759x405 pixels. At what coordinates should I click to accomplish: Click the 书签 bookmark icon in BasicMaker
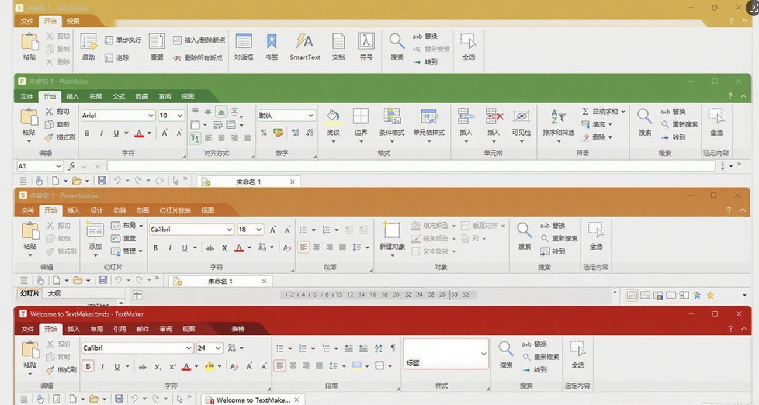point(272,41)
